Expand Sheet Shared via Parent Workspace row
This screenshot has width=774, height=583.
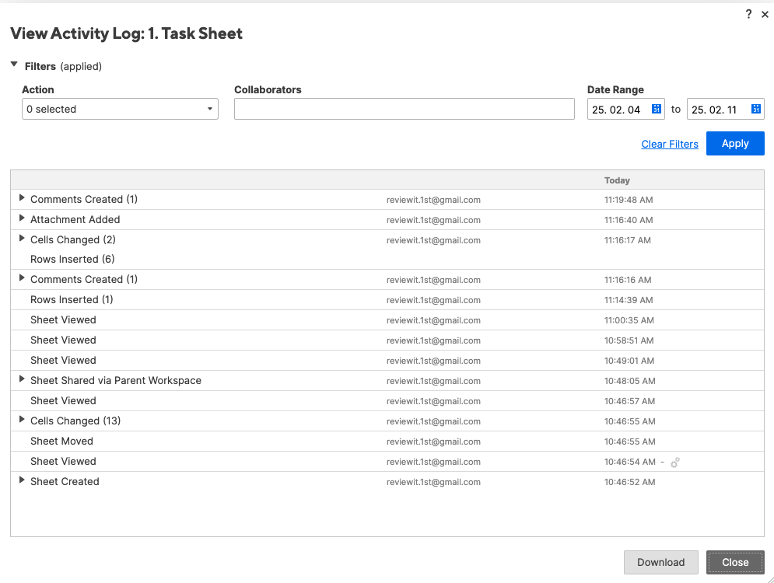pyautogui.click(x=22, y=379)
